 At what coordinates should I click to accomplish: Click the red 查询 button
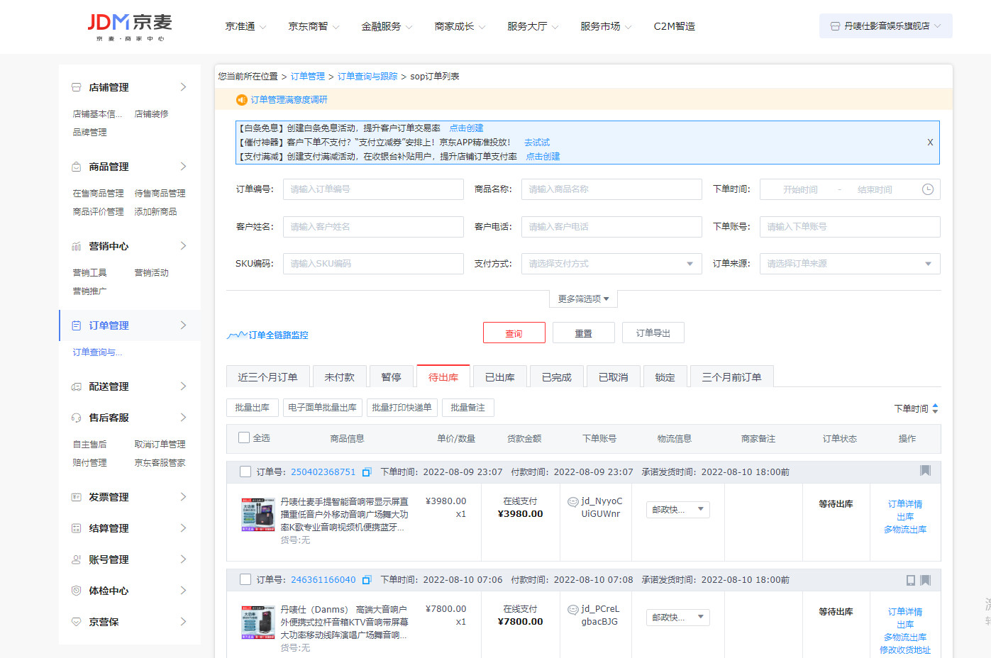[514, 333]
